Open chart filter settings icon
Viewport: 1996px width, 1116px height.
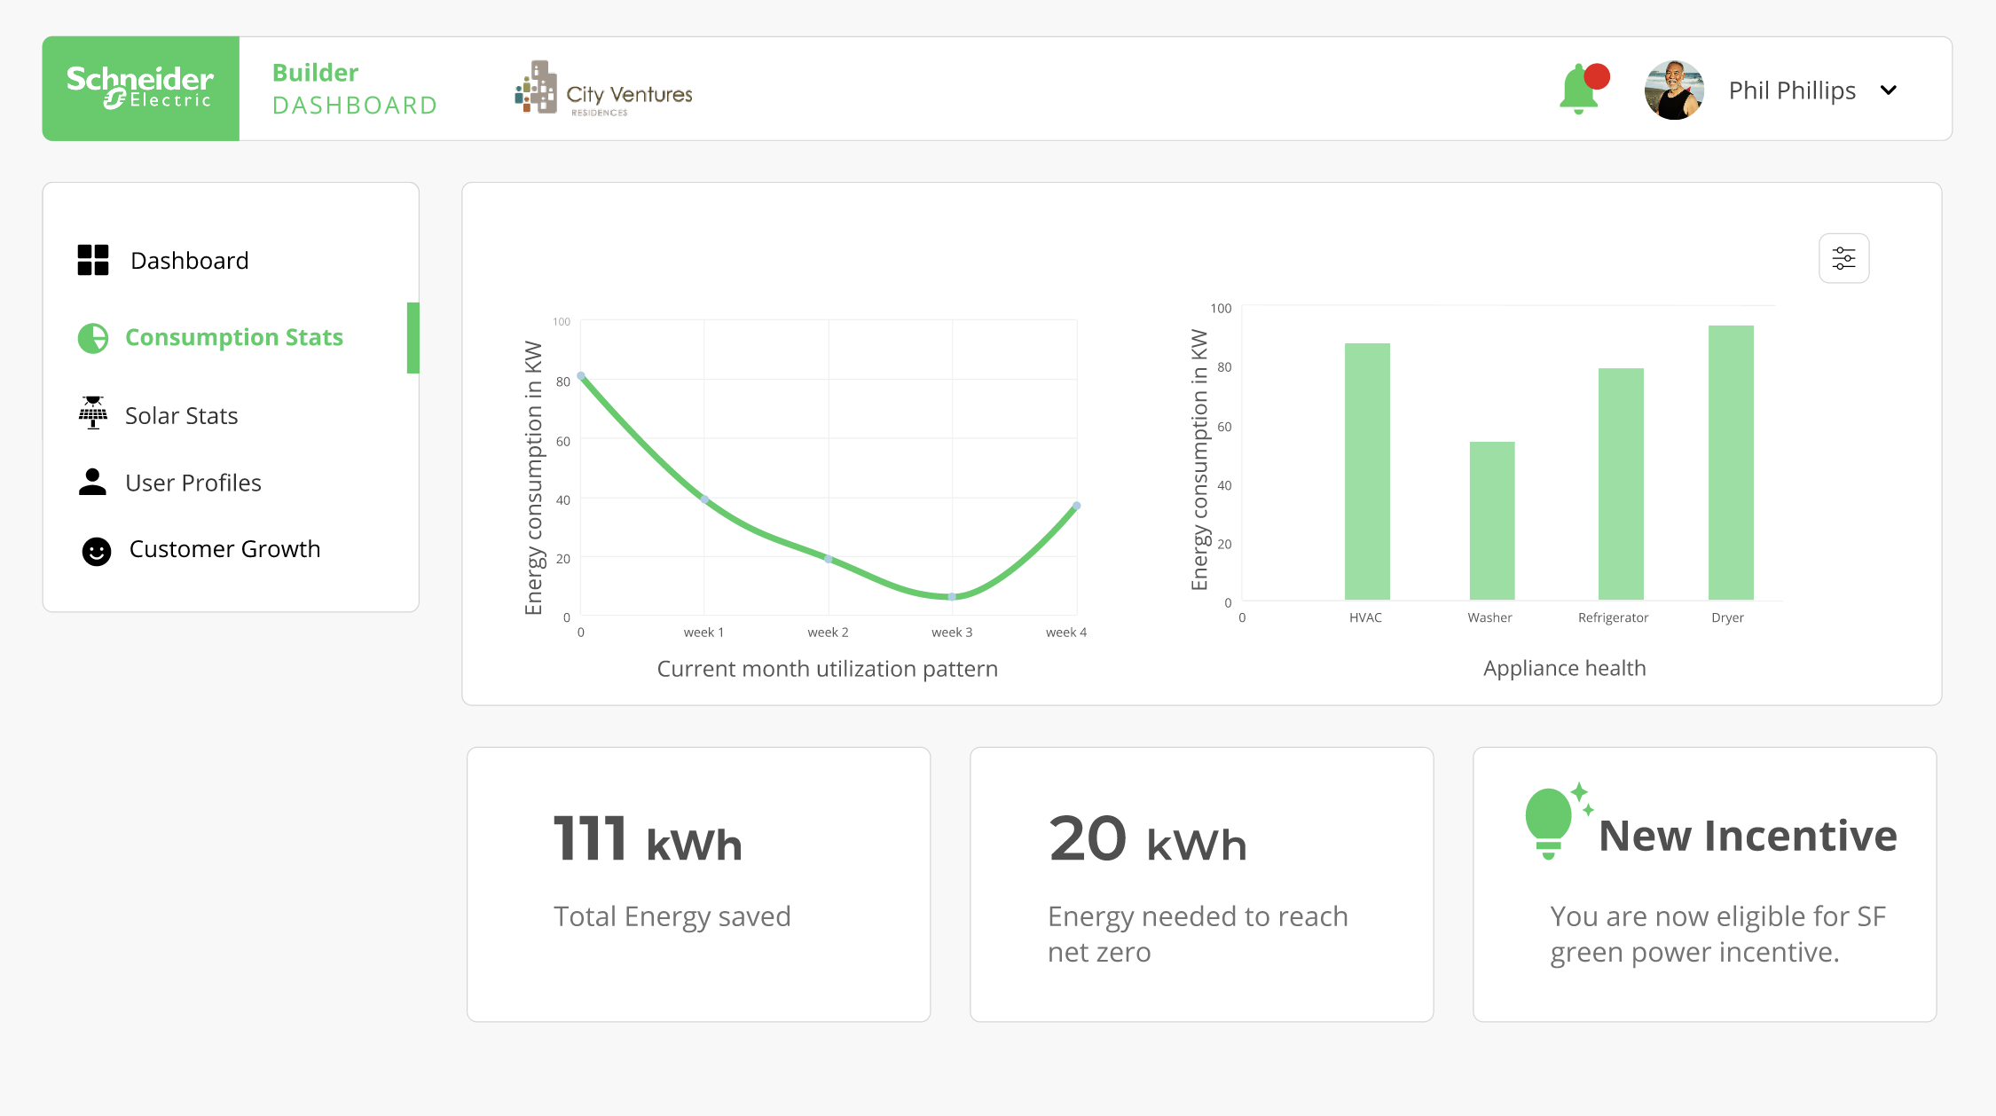pos(1843,258)
